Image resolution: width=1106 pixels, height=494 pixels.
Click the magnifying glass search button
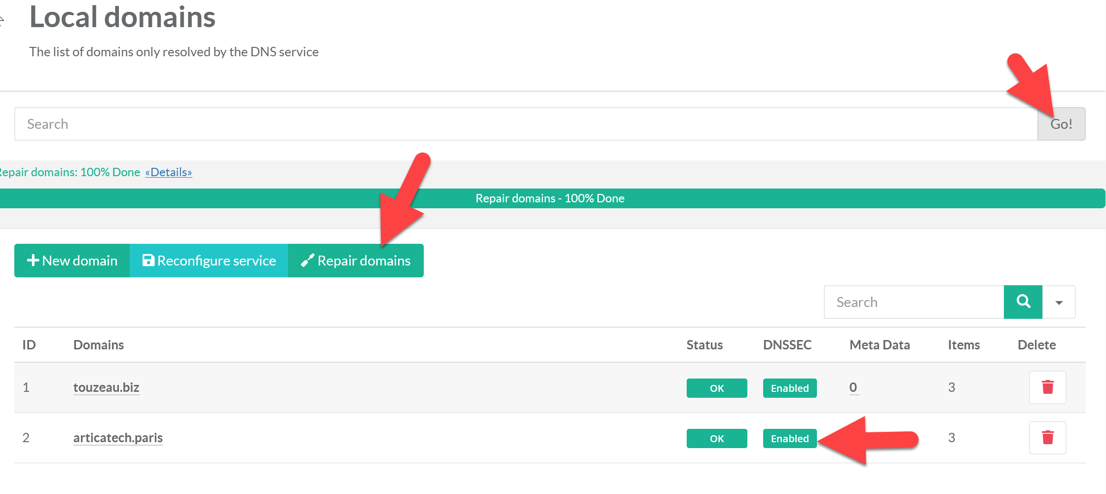click(x=1023, y=302)
